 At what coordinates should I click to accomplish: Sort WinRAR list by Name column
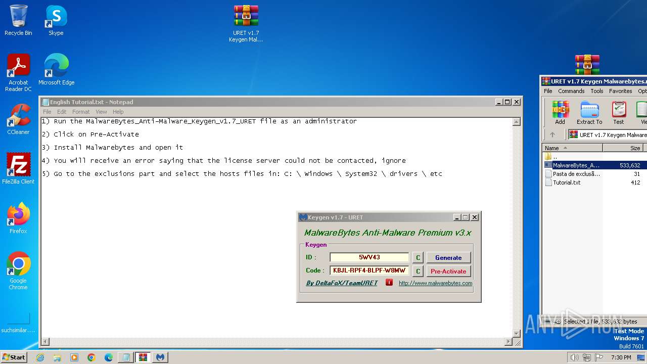point(572,148)
